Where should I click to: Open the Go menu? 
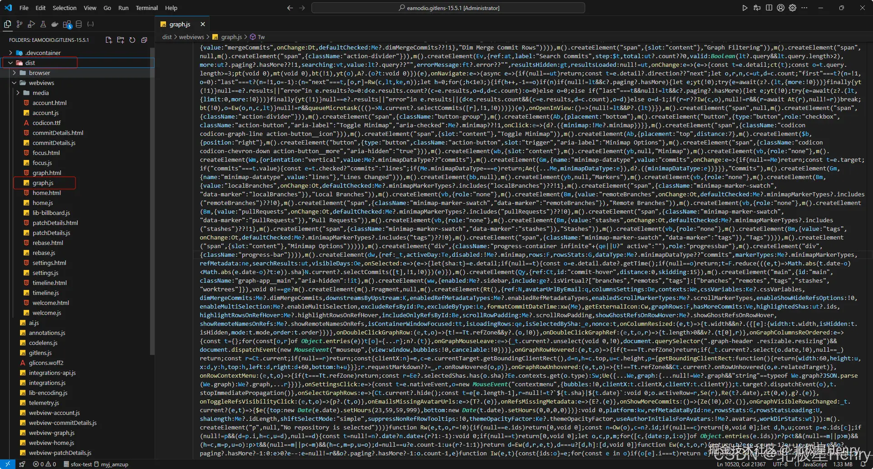pos(107,8)
